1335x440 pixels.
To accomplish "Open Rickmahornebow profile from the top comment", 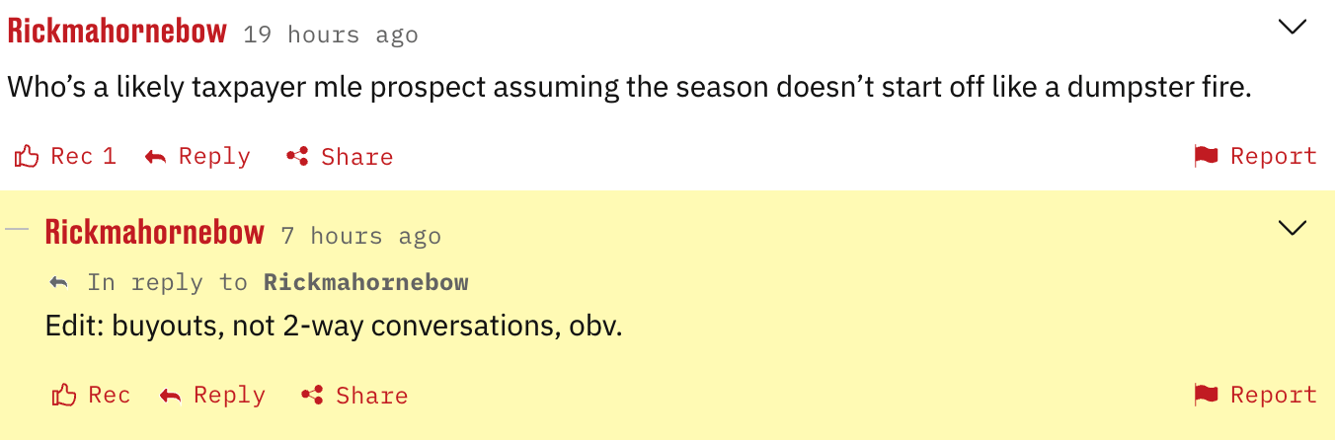I will [x=118, y=32].
